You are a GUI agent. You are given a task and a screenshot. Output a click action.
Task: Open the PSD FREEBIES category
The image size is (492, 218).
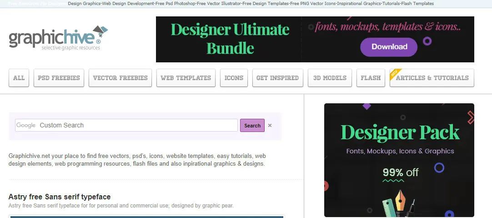pos(59,78)
